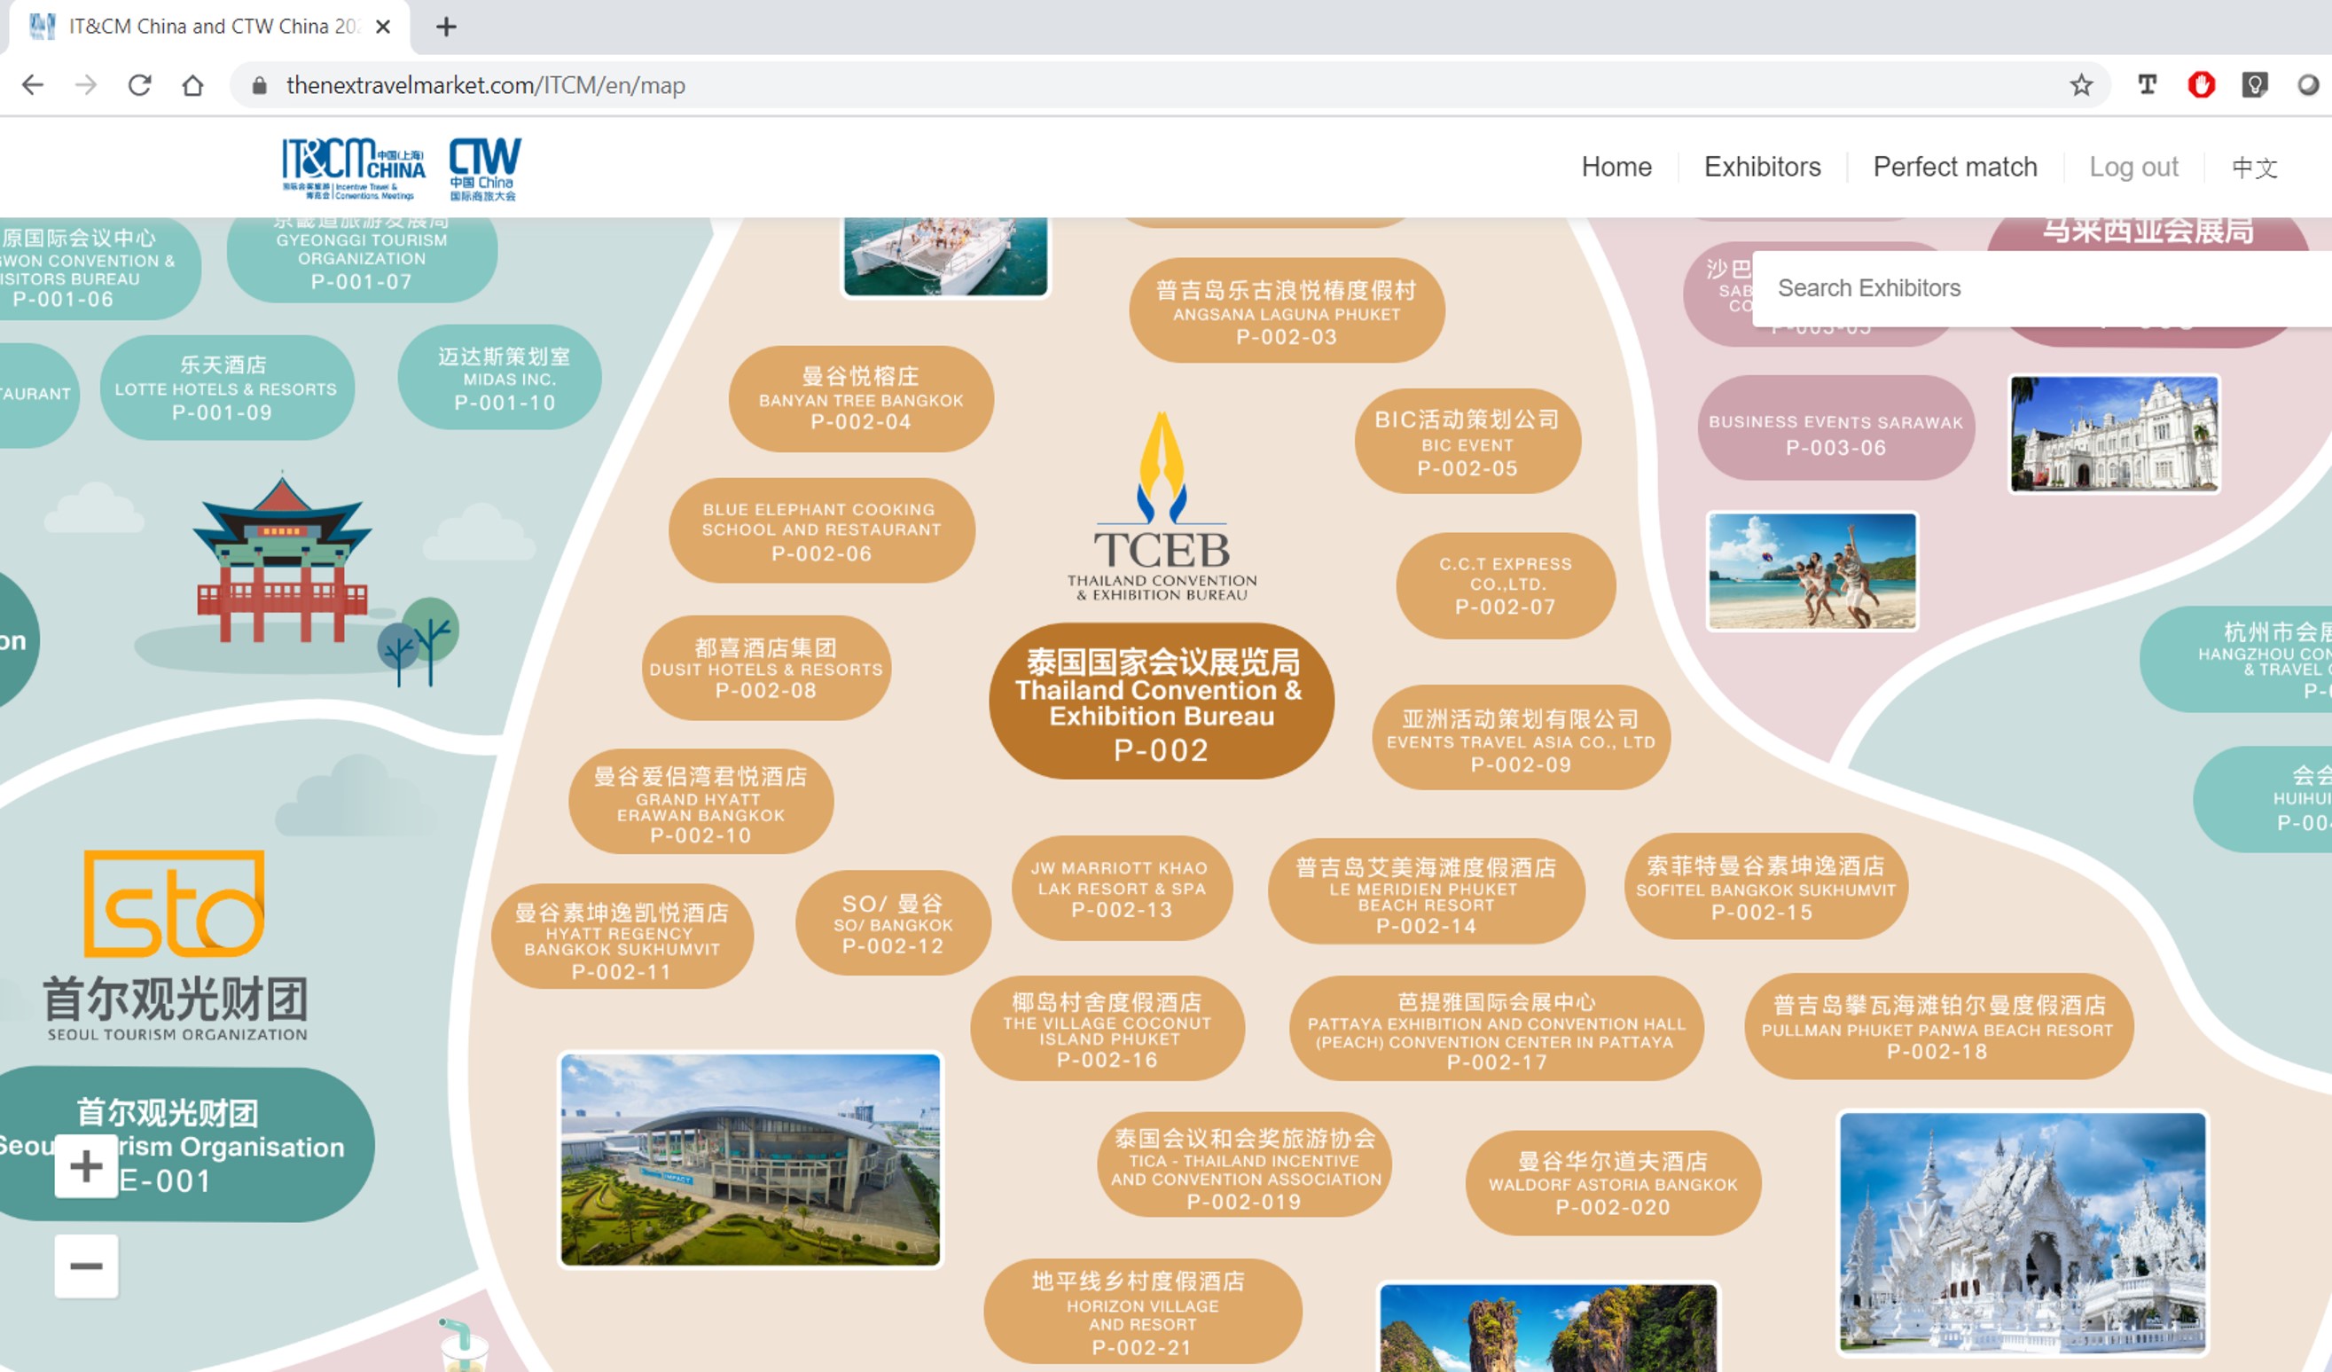Viewport: 2332px width, 1372px height.
Task: Open Le Meridien Phuket Beach Resort booth
Action: (x=1425, y=892)
